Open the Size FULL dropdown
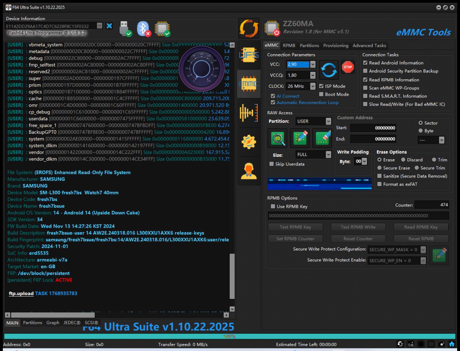 click(x=328, y=155)
